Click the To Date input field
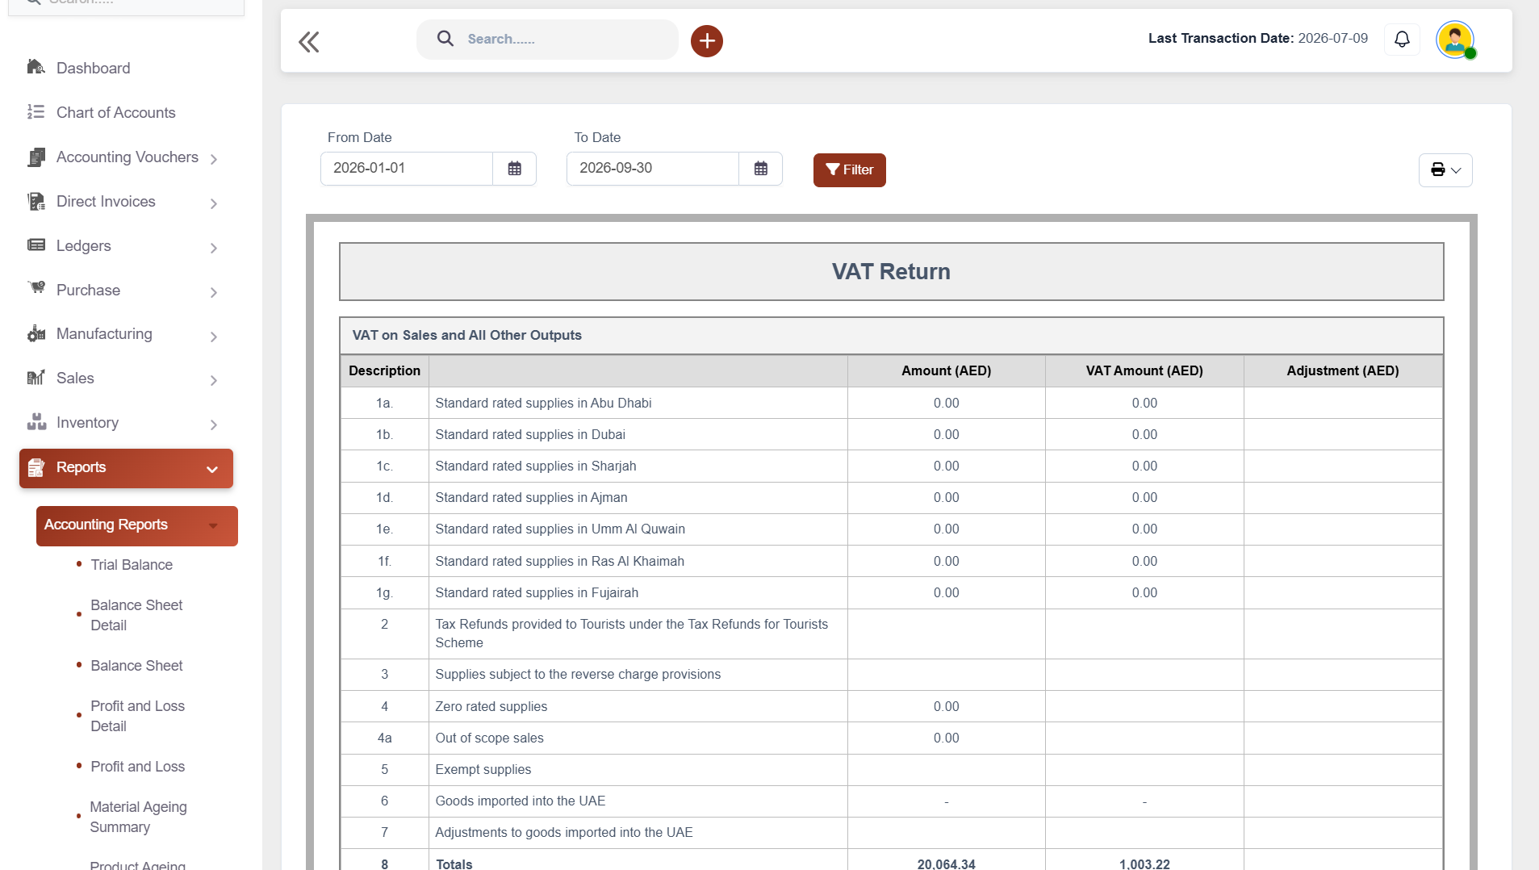 652,169
